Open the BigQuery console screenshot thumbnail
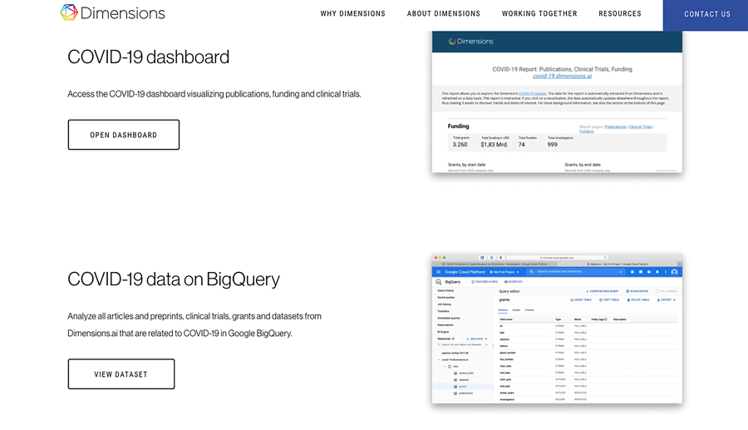 pyautogui.click(x=557, y=329)
